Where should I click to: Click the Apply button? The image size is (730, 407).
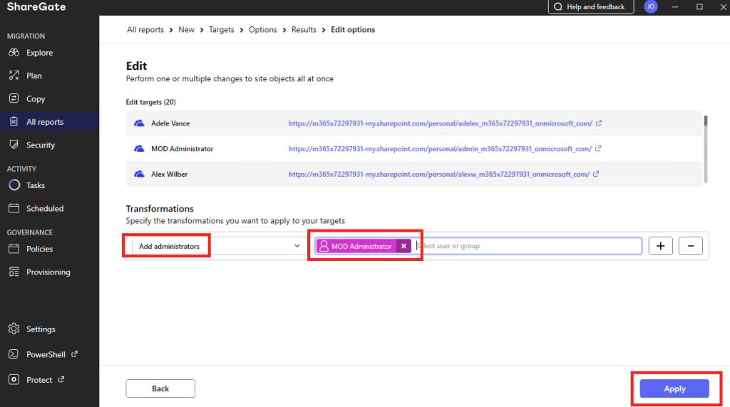pyautogui.click(x=674, y=388)
